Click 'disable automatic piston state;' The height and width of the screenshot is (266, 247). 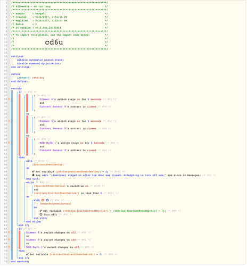tap(40, 60)
